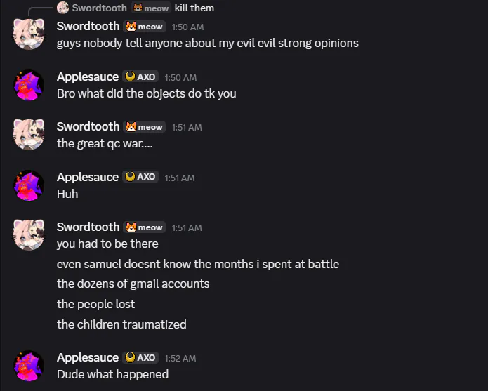The image size is (488, 391).
Task: Click the AXO tag on Applesauce's 1:50 AM message
Action: click(x=140, y=77)
